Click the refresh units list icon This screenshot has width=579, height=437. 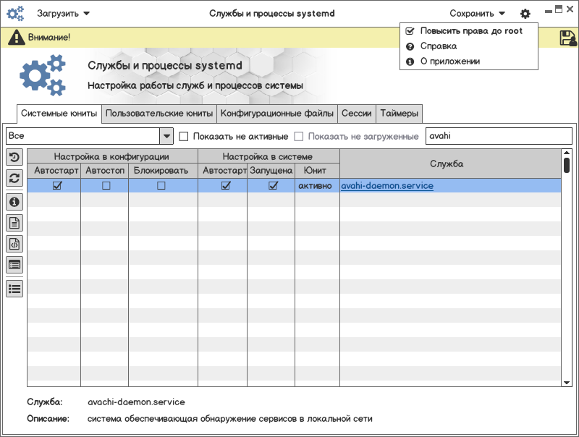[14, 178]
